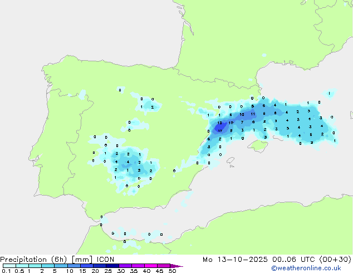Select the "25" legend scale label
The image size is (353, 273).
pos(108,271)
